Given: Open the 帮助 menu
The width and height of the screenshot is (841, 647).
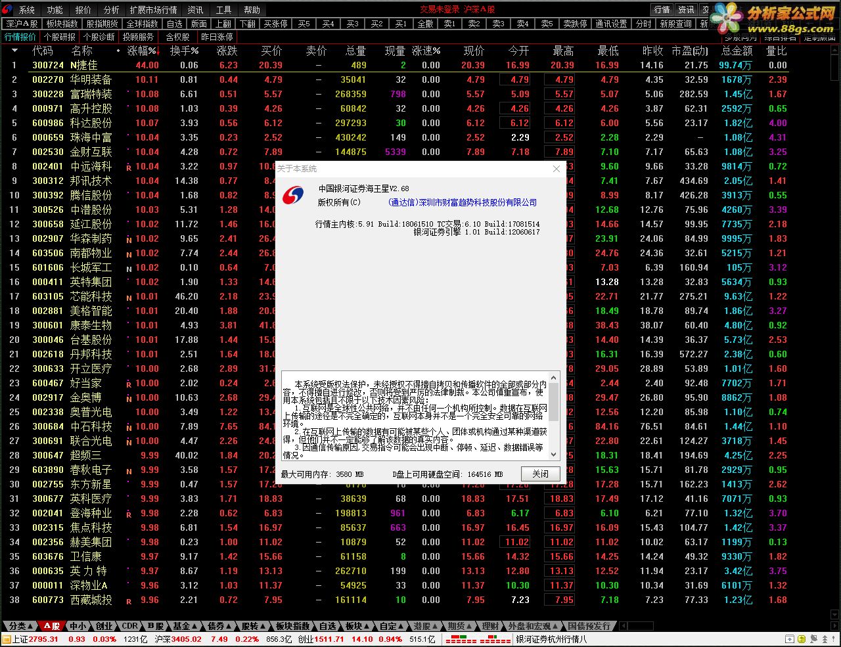Looking at the screenshot, I should tap(252, 10).
